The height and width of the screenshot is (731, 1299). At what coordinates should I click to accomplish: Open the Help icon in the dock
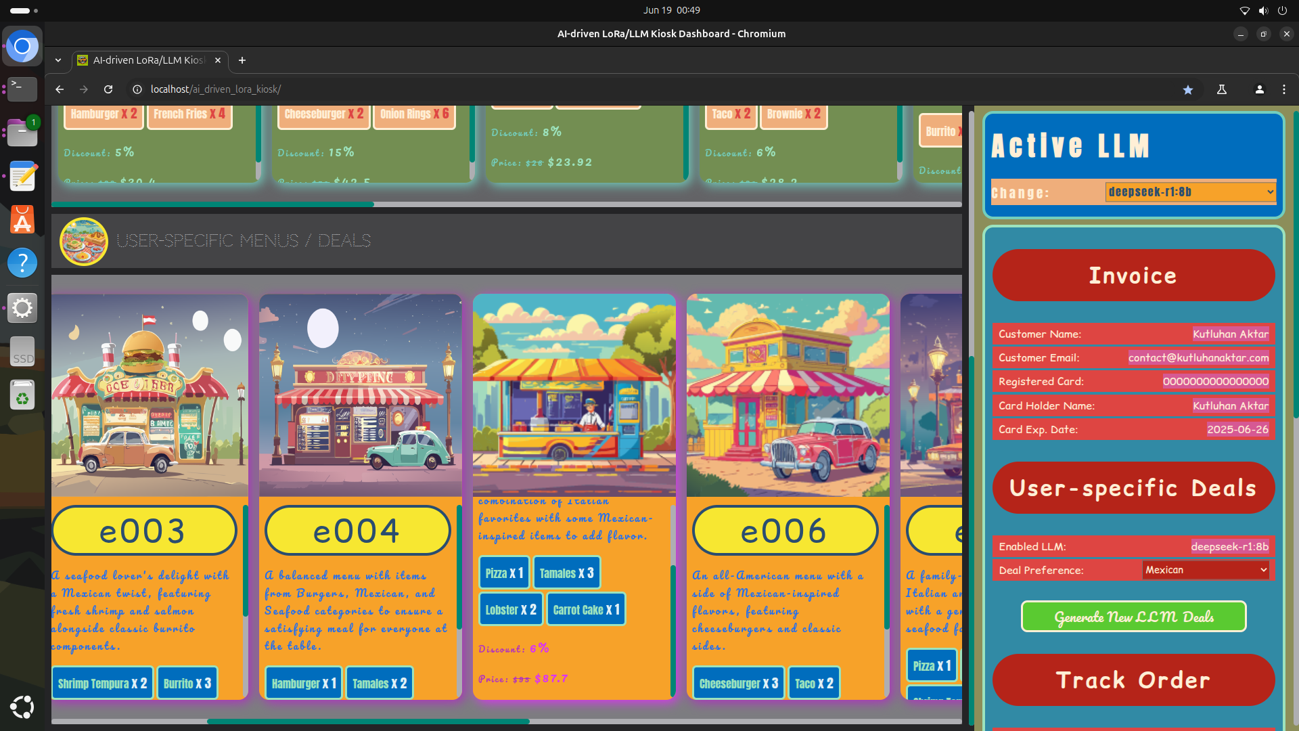click(22, 263)
